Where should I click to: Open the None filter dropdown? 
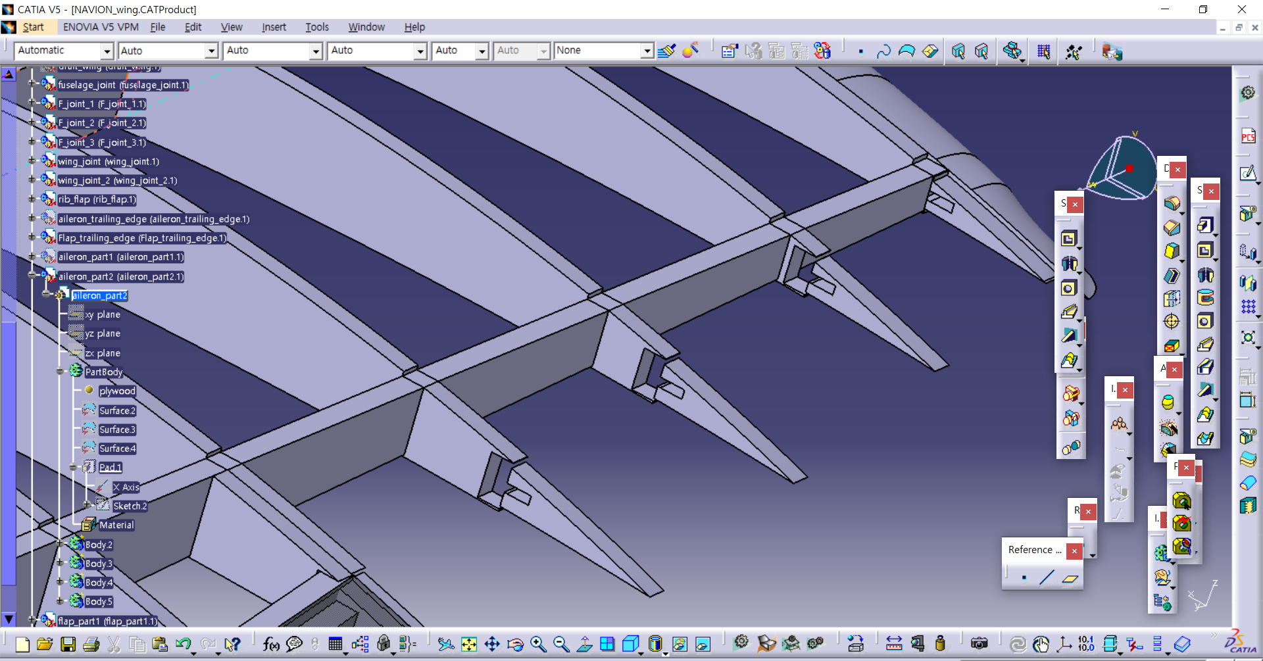[x=647, y=51]
